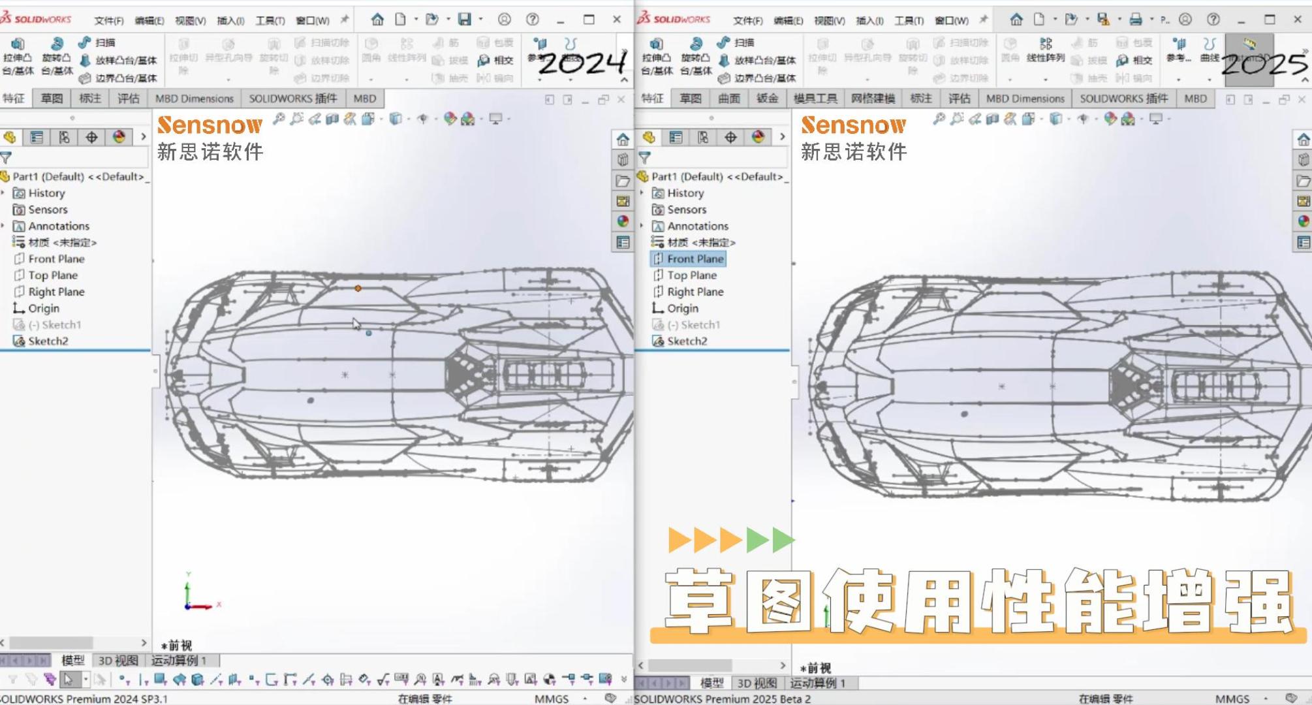This screenshot has width=1312, height=705.
Task: Click the feature tree filter funnel in left panel
Action: (7, 157)
